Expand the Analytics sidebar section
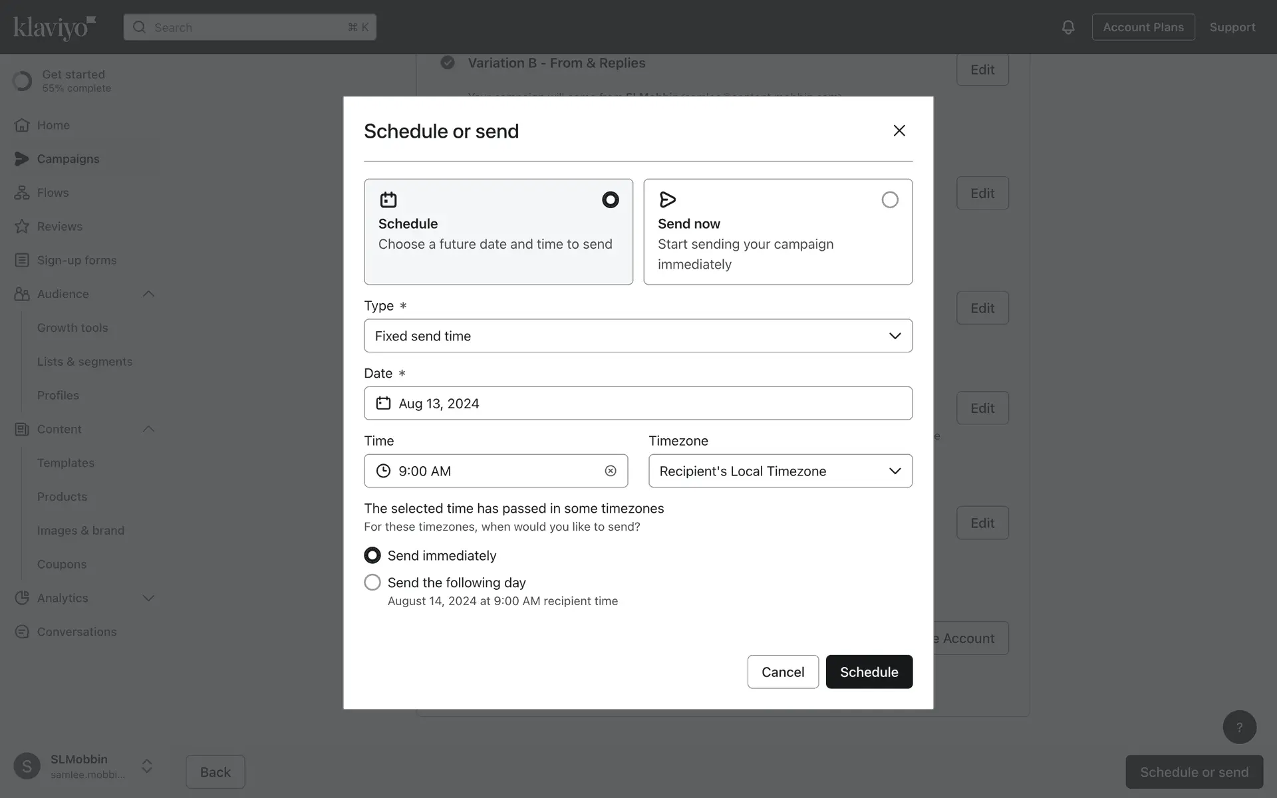This screenshot has width=1277, height=798. pos(148,598)
